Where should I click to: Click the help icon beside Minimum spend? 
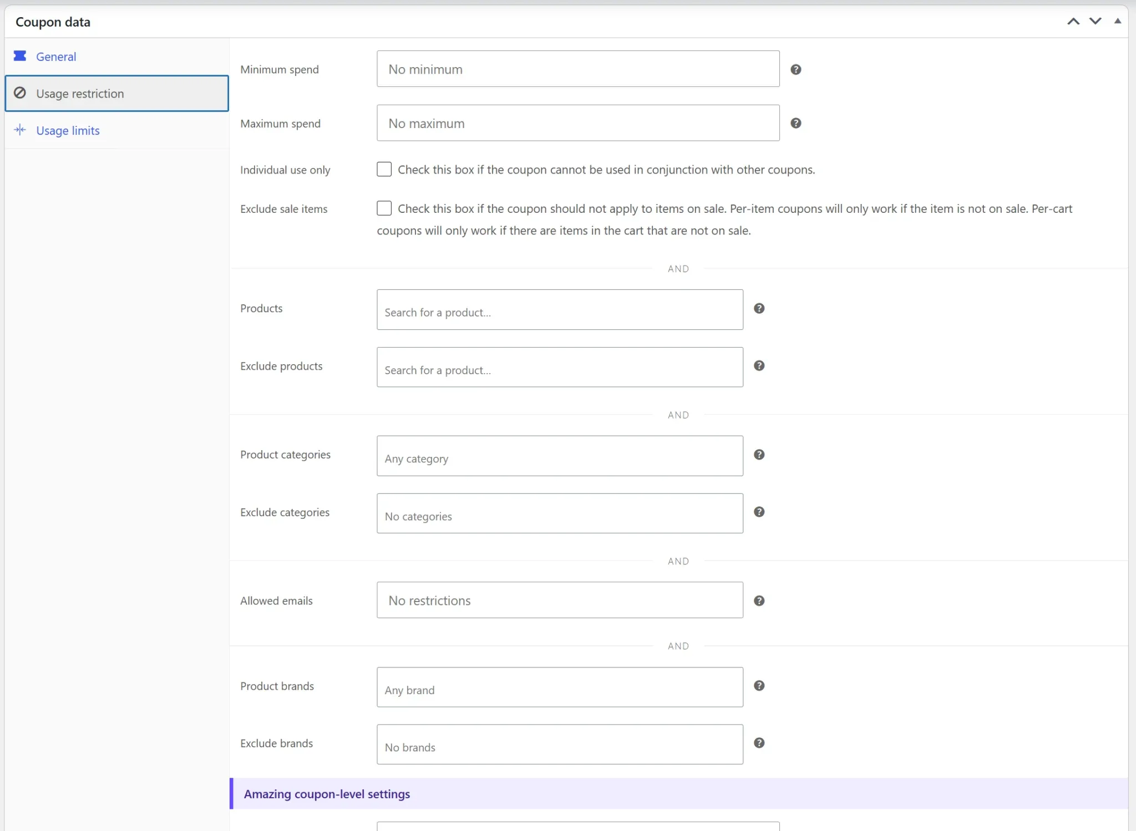tap(795, 69)
